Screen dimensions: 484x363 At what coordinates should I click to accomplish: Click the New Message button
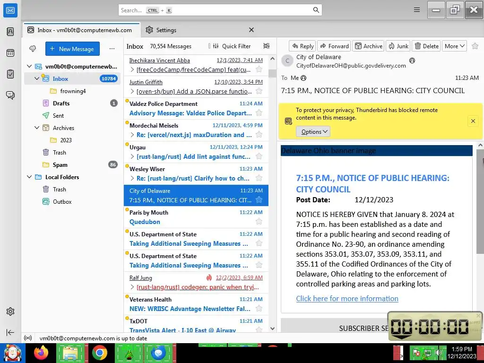tap(72, 49)
